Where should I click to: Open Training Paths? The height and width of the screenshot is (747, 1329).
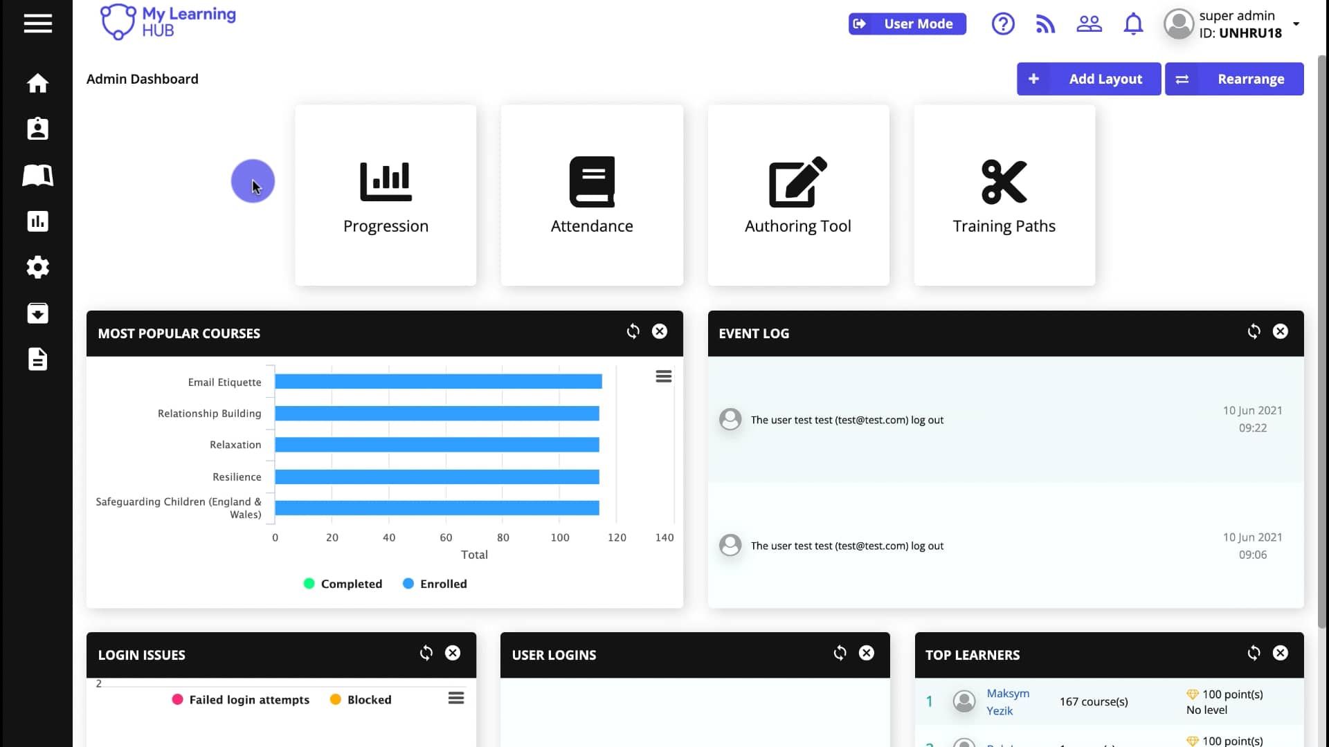(1004, 194)
